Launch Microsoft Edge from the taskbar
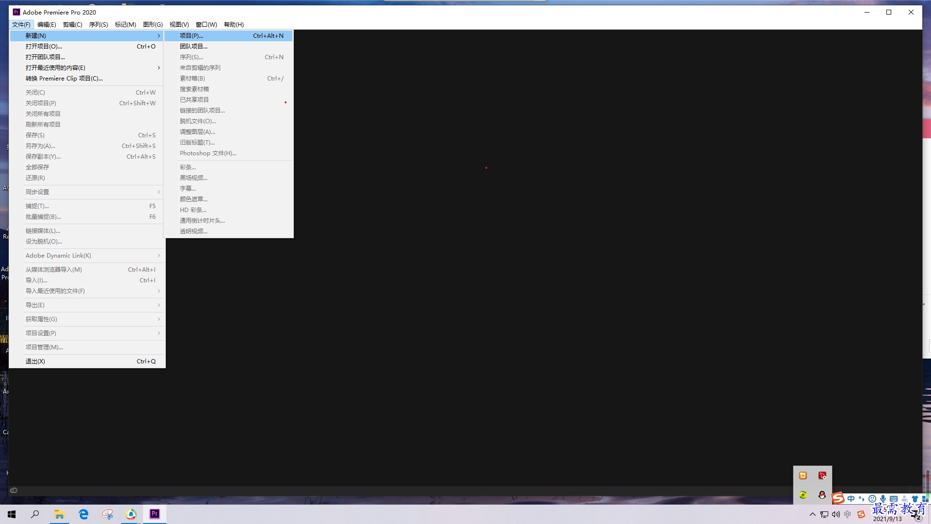The width and height of the screenshot is (931, 524). 83,514
